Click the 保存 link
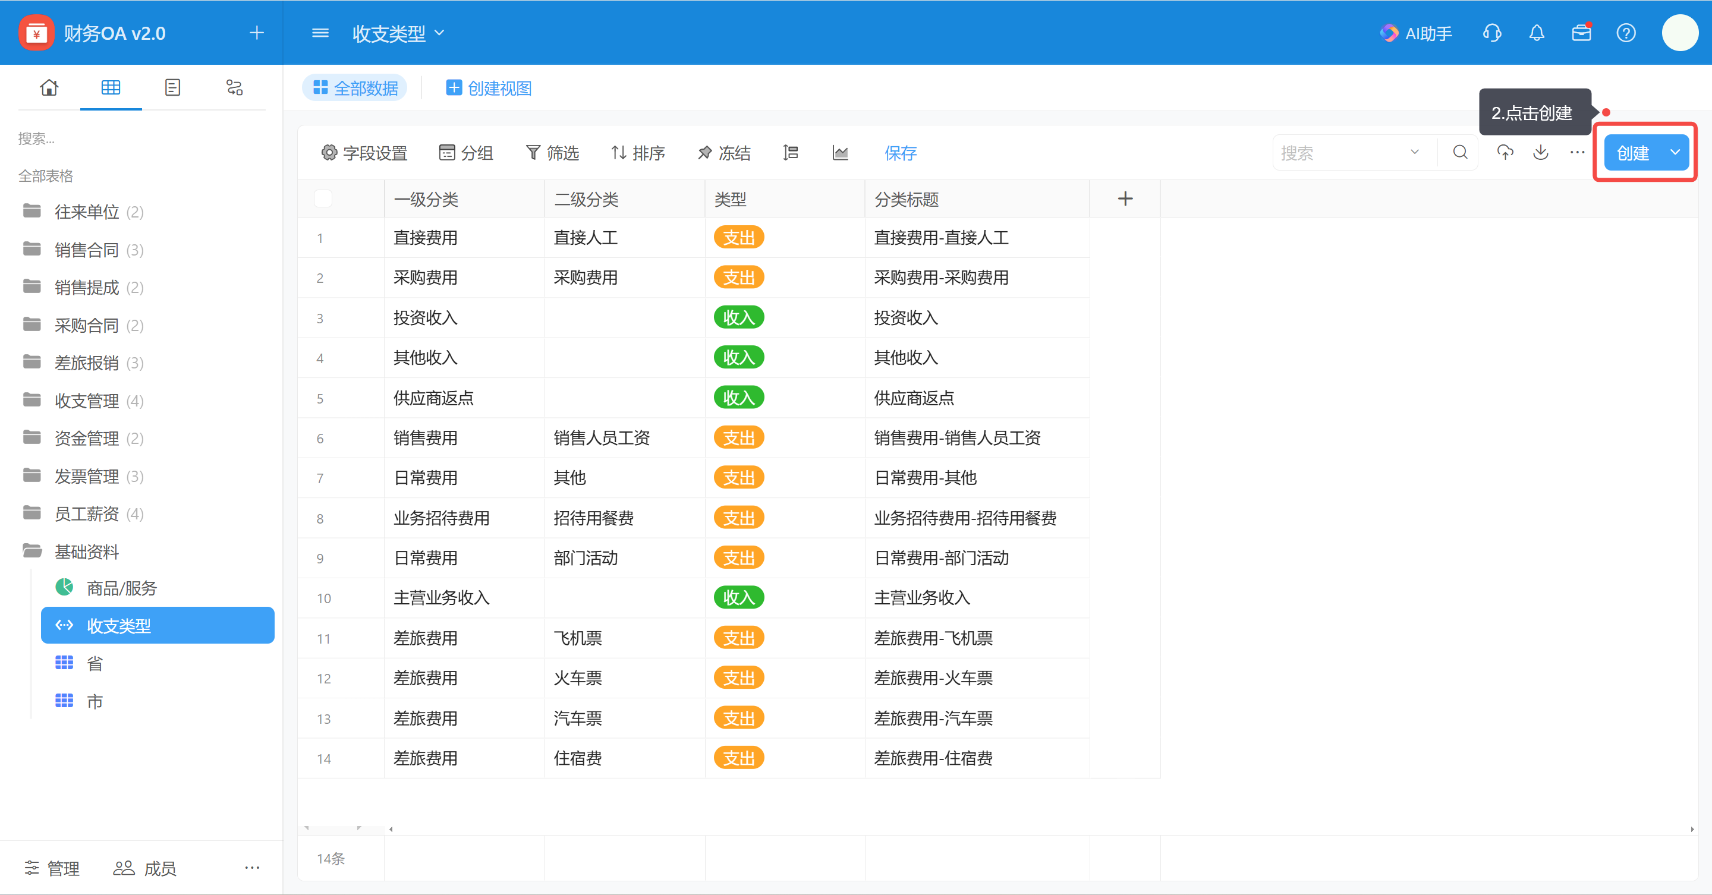 pos(901,153)
